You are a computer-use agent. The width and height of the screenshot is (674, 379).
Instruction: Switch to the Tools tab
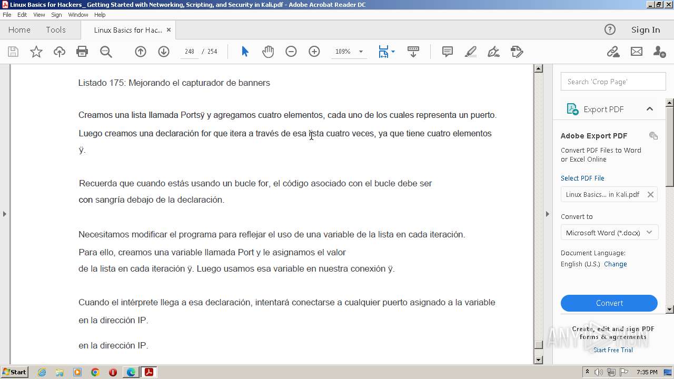[56, 30]
